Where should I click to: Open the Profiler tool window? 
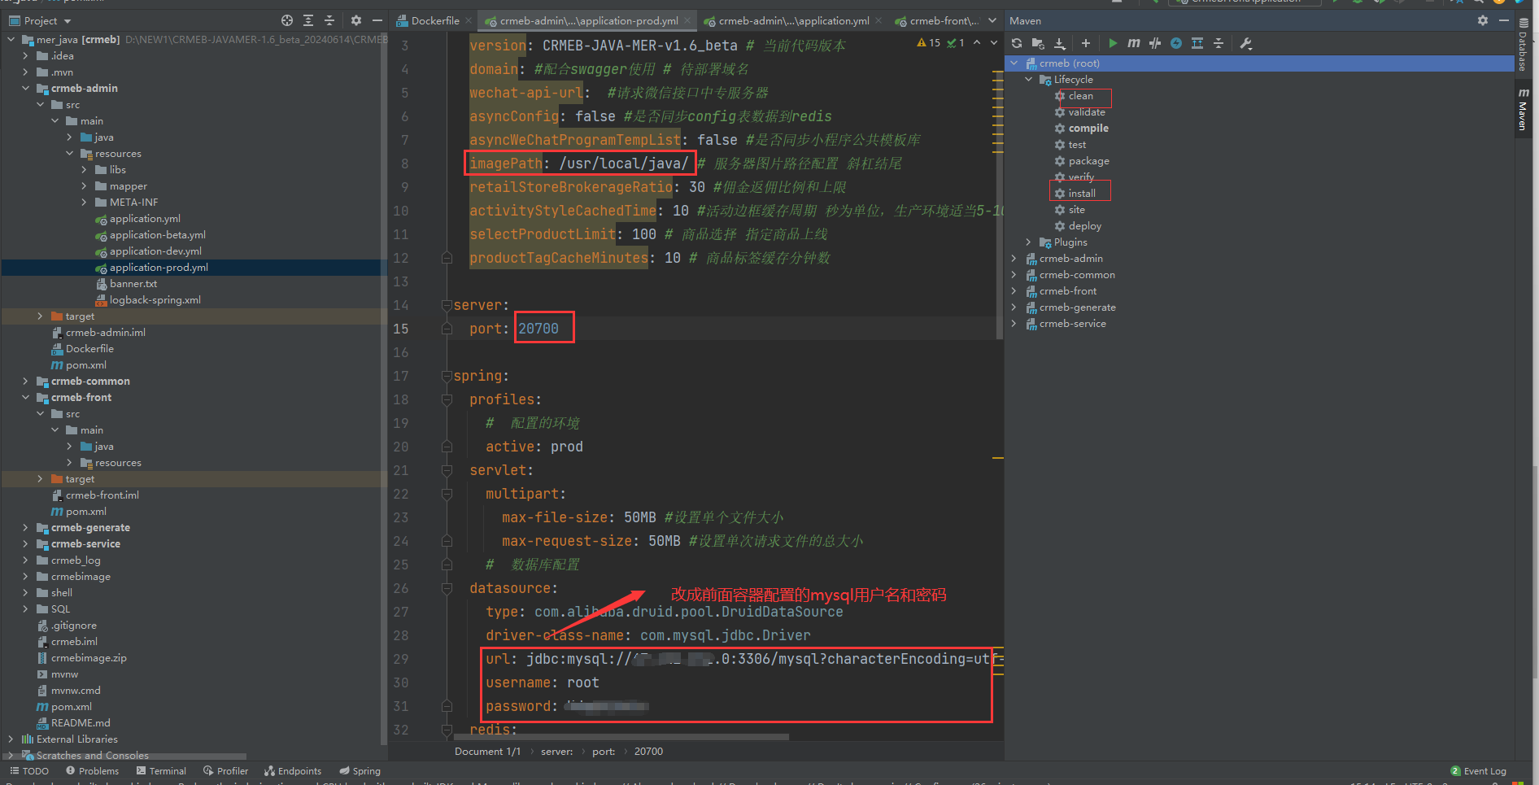tap(225, 771)
